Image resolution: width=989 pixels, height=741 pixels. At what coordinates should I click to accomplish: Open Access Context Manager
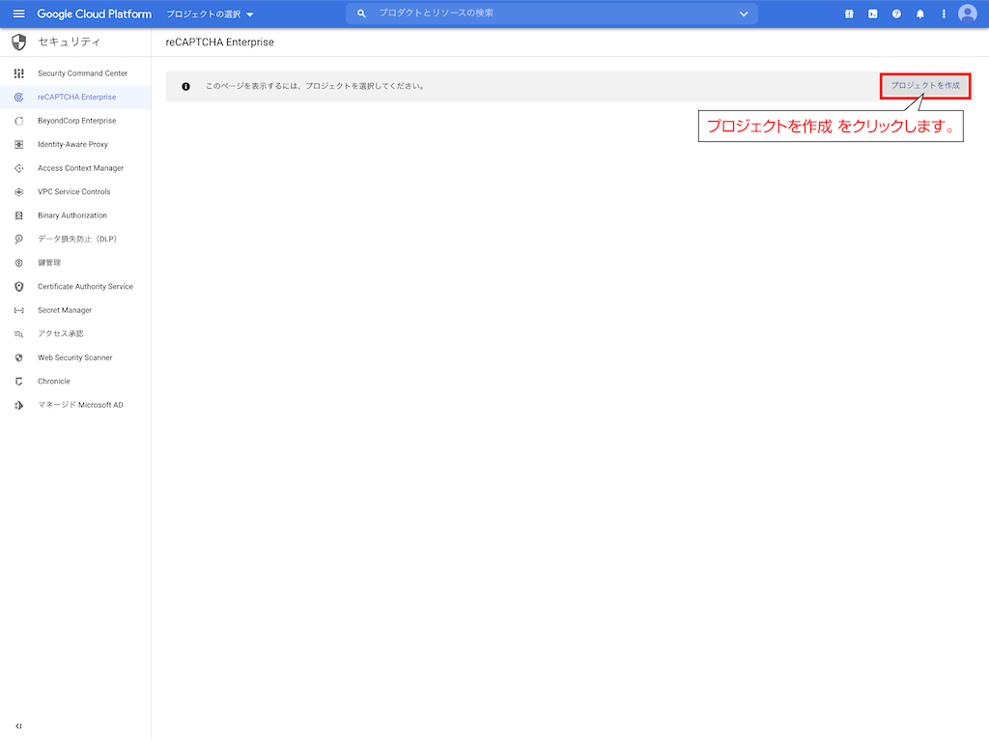point(81,168)
